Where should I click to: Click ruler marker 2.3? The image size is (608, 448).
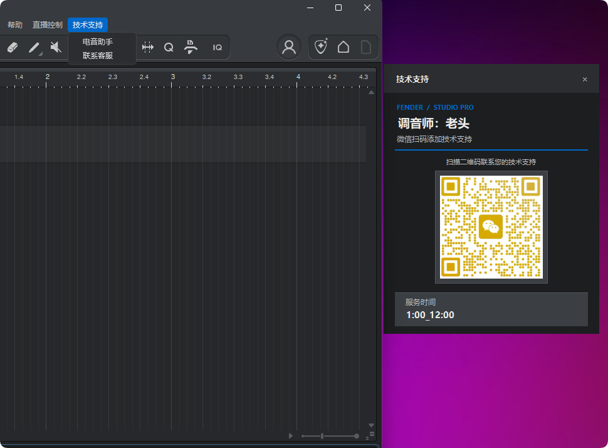click(x=112, y=77)
